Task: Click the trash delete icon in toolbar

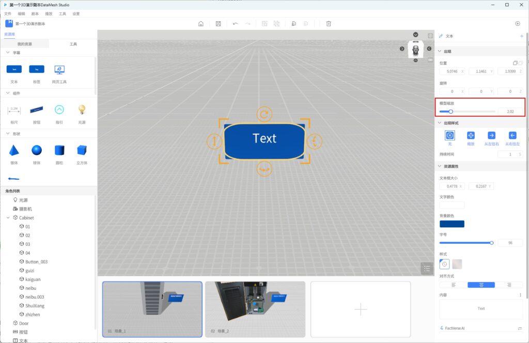Action: 329,24
